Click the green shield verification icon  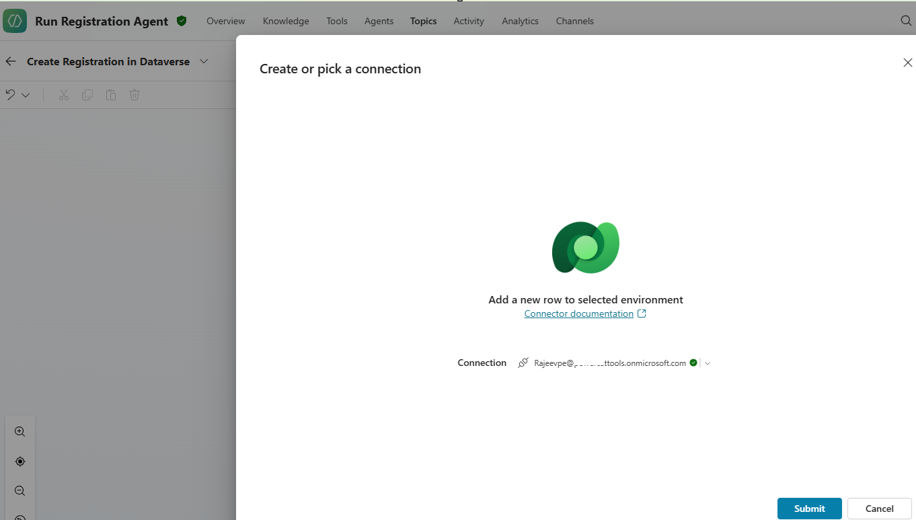[182, 21]
